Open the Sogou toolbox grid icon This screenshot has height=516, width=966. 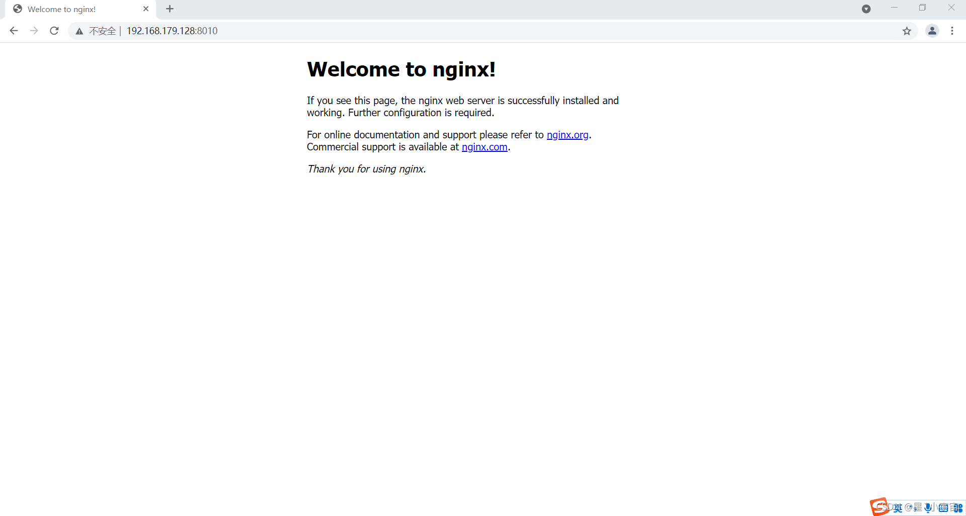tap(957, 508)
